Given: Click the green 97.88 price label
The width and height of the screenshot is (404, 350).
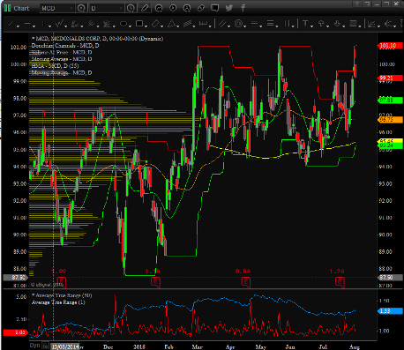Looking at the screenshot, I should point(390,101).
